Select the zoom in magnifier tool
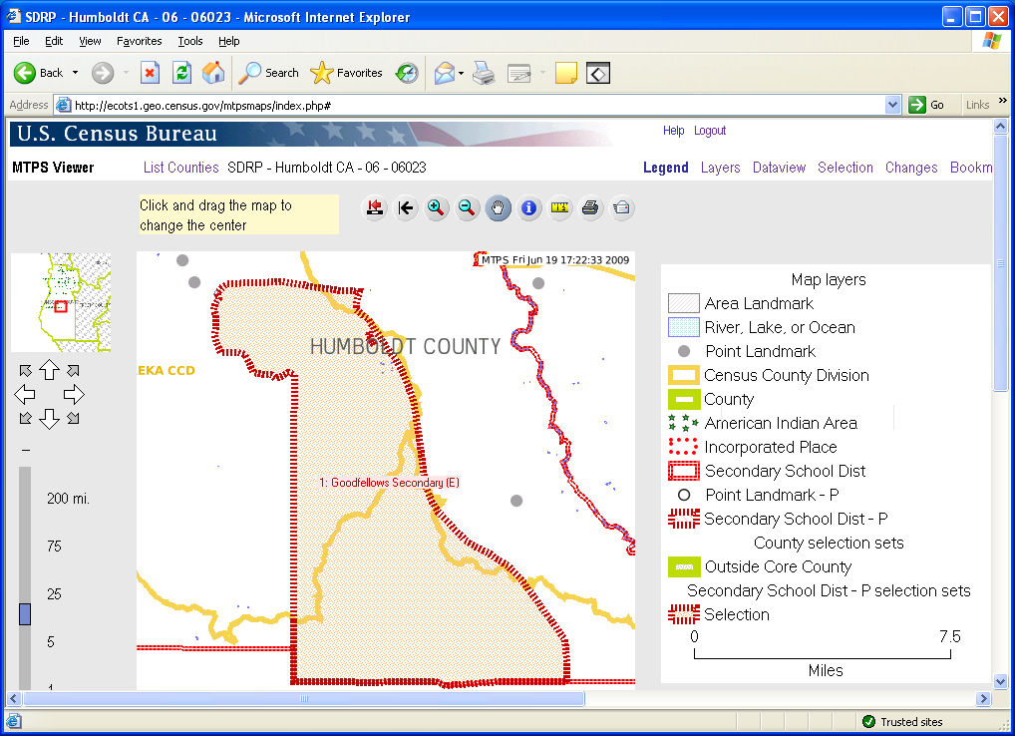Image resolution: width=1015 pixels, height=736 pixels. click(437, 207)
